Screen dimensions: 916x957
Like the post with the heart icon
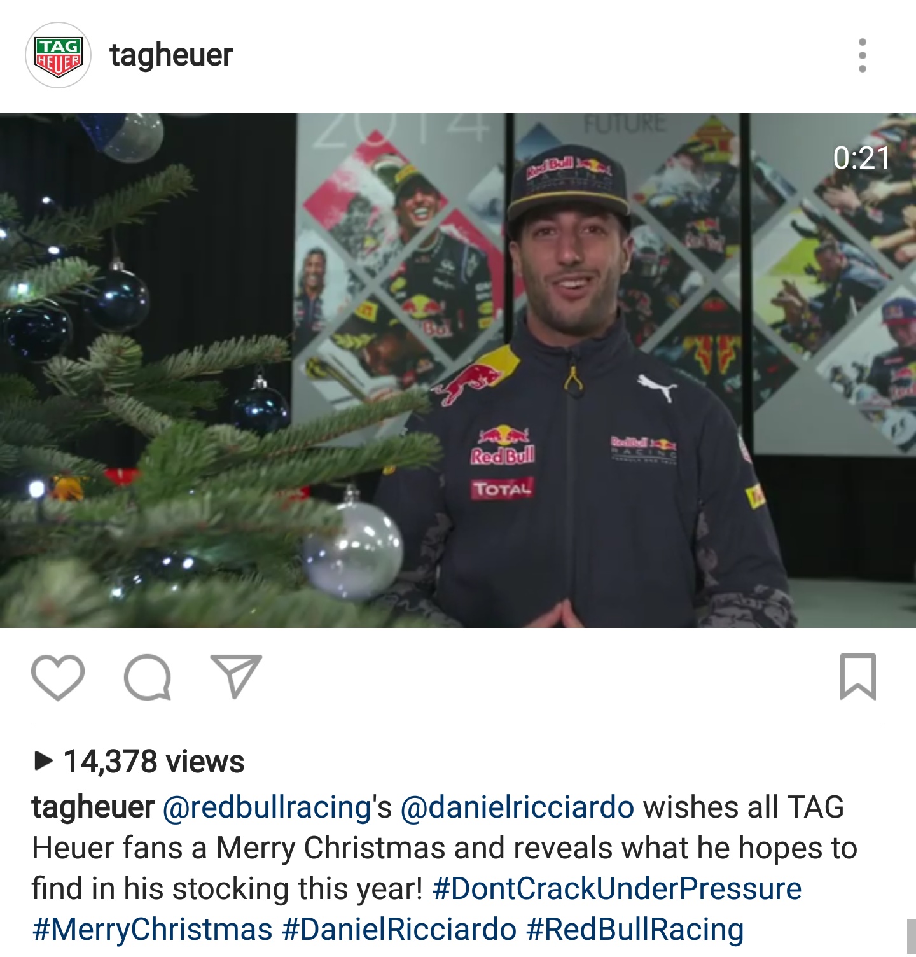click(x=58, y=677)
